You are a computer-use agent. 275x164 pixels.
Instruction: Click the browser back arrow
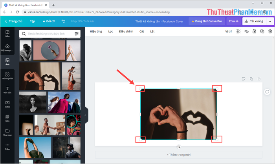pyautogui.click(x=5, y=12)
